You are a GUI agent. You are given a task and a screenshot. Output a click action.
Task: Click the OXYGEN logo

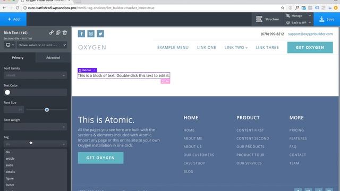(x=92, y=47)
